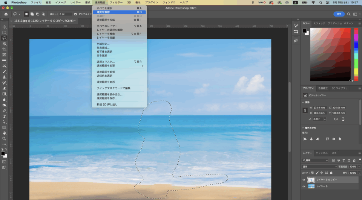The width and height of the screenshot is (362, 200).
Task: Select the Blur tool
Action: coord(4,100)
